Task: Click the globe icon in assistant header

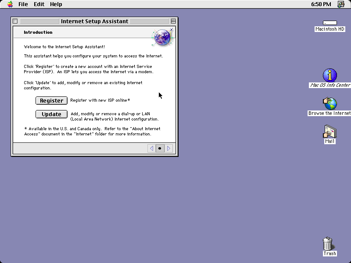Action: pos(162,37)
